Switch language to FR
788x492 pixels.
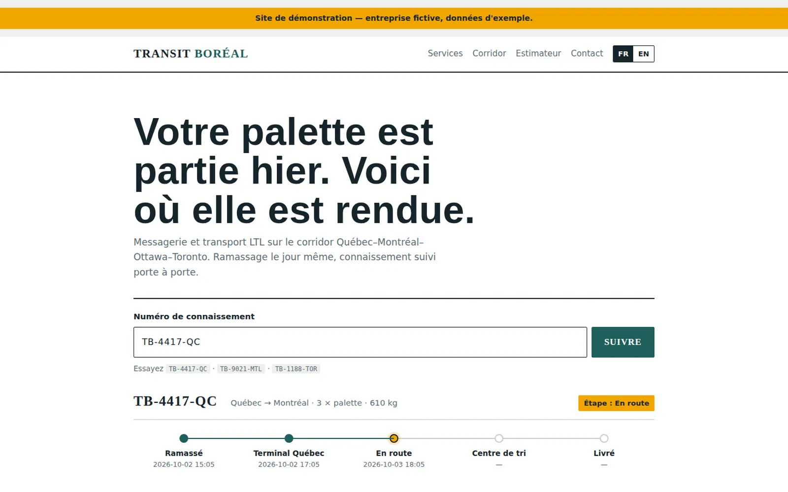623,54
